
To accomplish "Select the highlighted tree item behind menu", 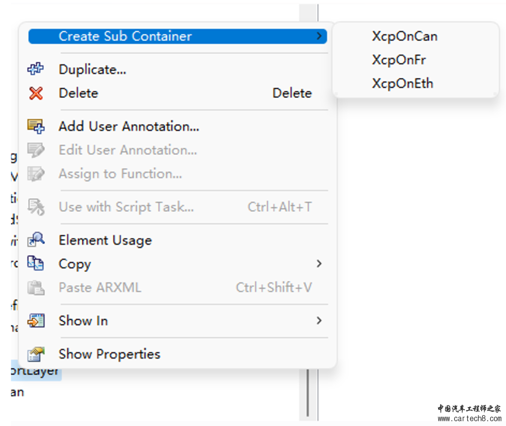I will 36,371.
